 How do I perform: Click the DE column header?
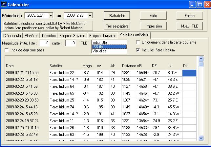pyautogui.click(x=154, y=66)
